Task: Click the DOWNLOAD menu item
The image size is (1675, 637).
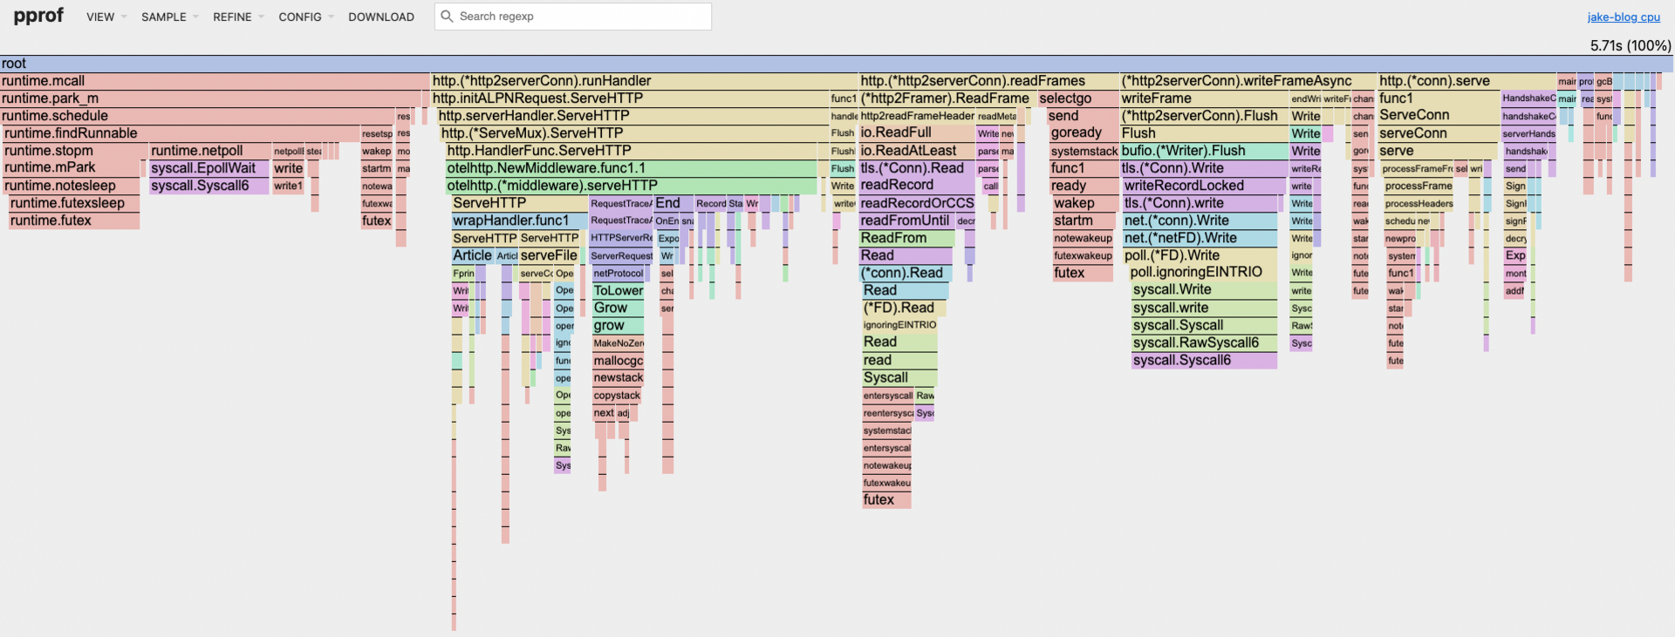Action: (381, 17)
